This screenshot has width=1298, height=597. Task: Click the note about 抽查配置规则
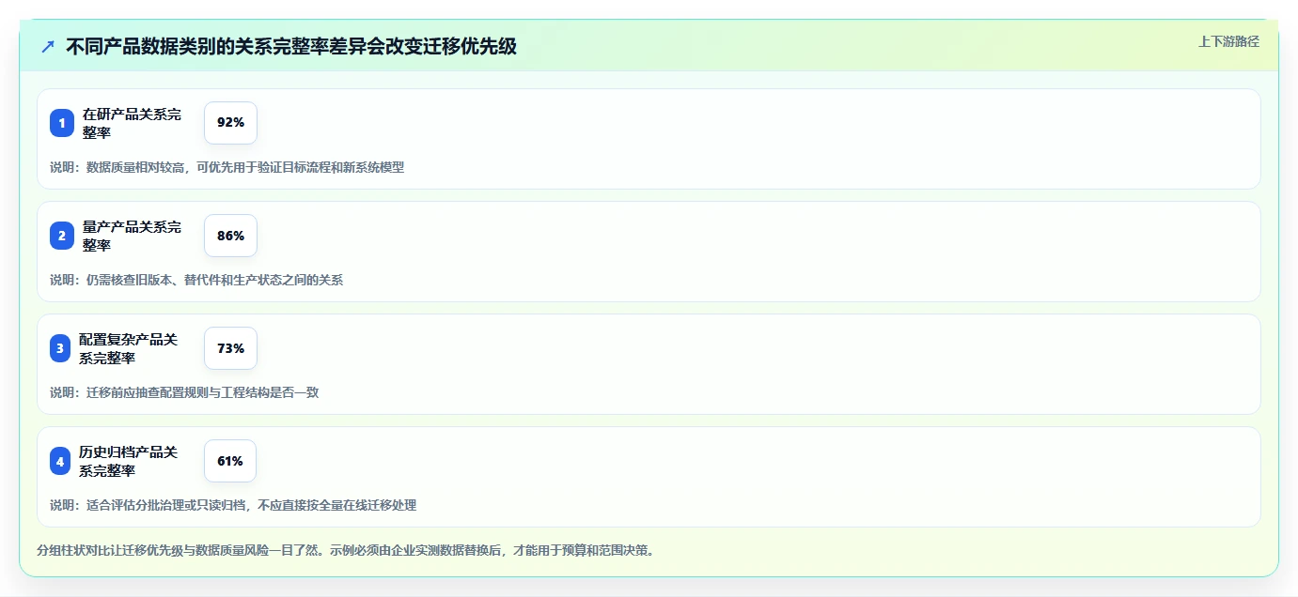184,392
